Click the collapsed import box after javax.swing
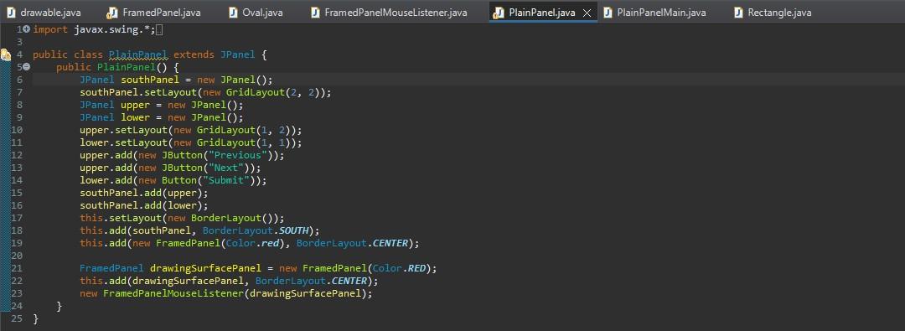This screenshot has height=331, width=905. [x=159, y=29]
